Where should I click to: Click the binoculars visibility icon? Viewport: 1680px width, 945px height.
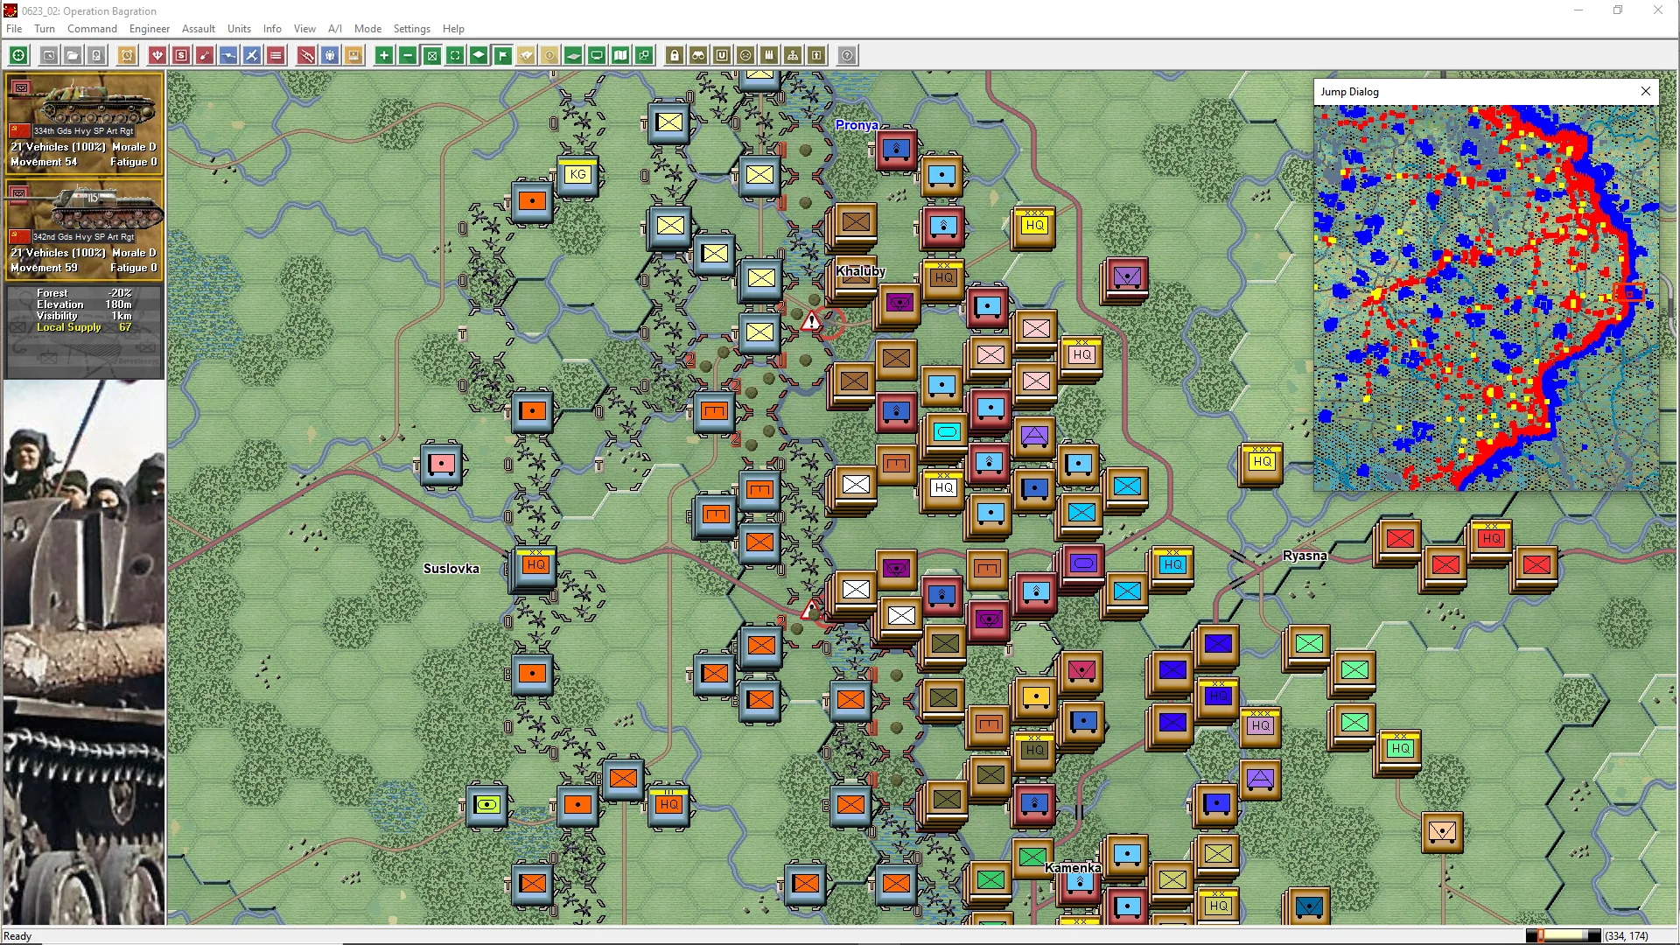pos(698,55)
